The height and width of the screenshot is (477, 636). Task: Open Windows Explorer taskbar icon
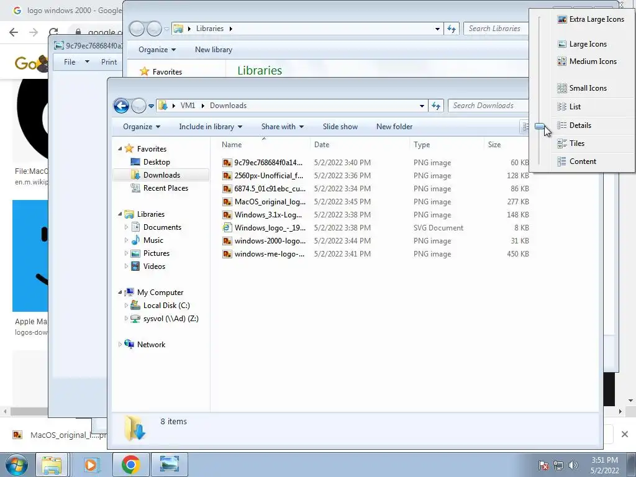[52, 465]
